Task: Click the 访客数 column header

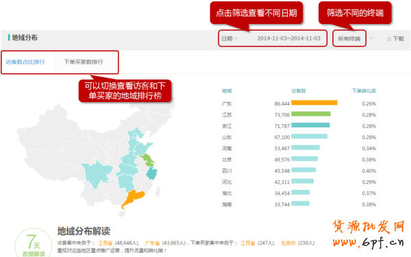Action: click(299, 91)
